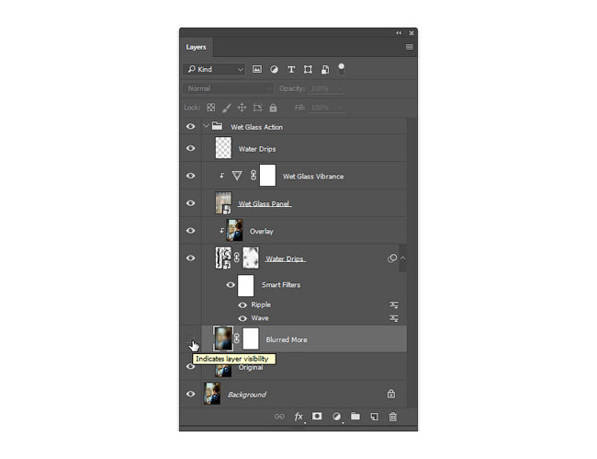The height and width of the screenshot is (459, 597).
Task: Open the Normal blend mode dropdown
Action: (229, 88)
